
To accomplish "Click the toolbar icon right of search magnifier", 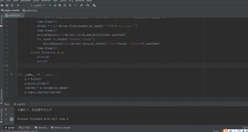I will [x=94, y=5].
